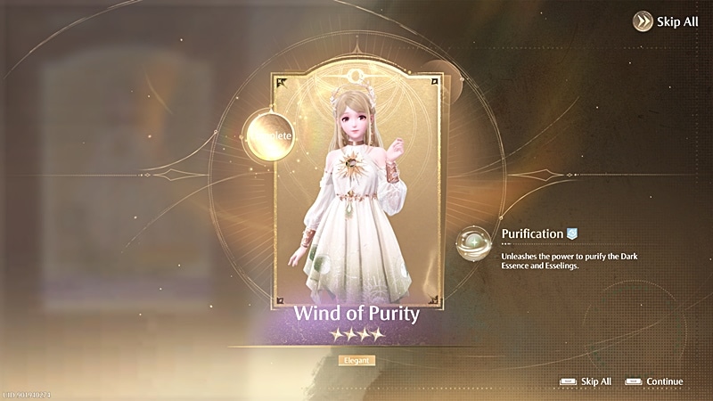
Task: Click the Elegant style tag
Action: [x=356, y=360]
